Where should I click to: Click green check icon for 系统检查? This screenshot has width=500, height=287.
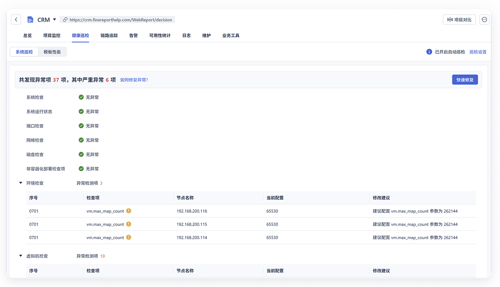81,97
